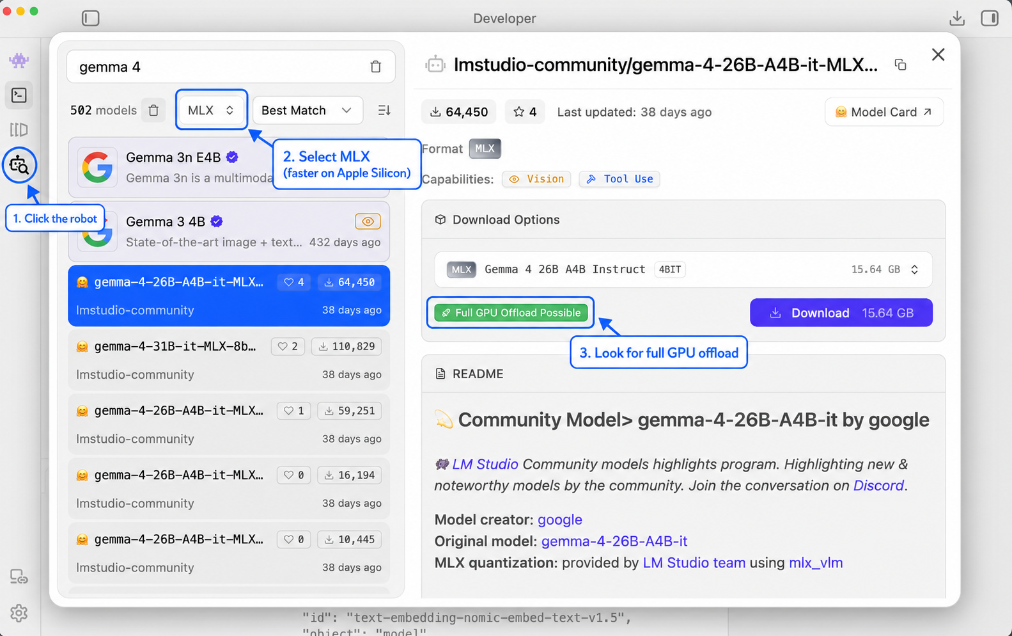This screenshot has width=1012, height=636.
Task: Open the Best Match sort dropdown
Action: point(307,111)
